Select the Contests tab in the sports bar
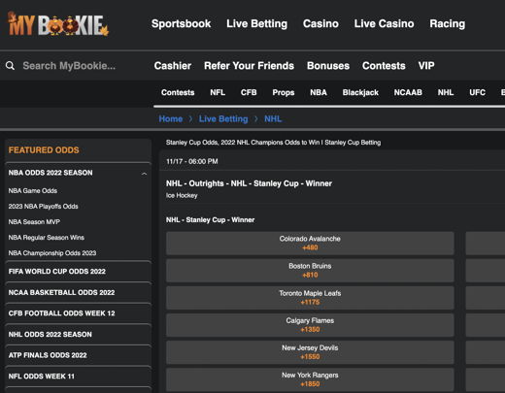This screenshot has height=393, width=505. tap(178, 92)
